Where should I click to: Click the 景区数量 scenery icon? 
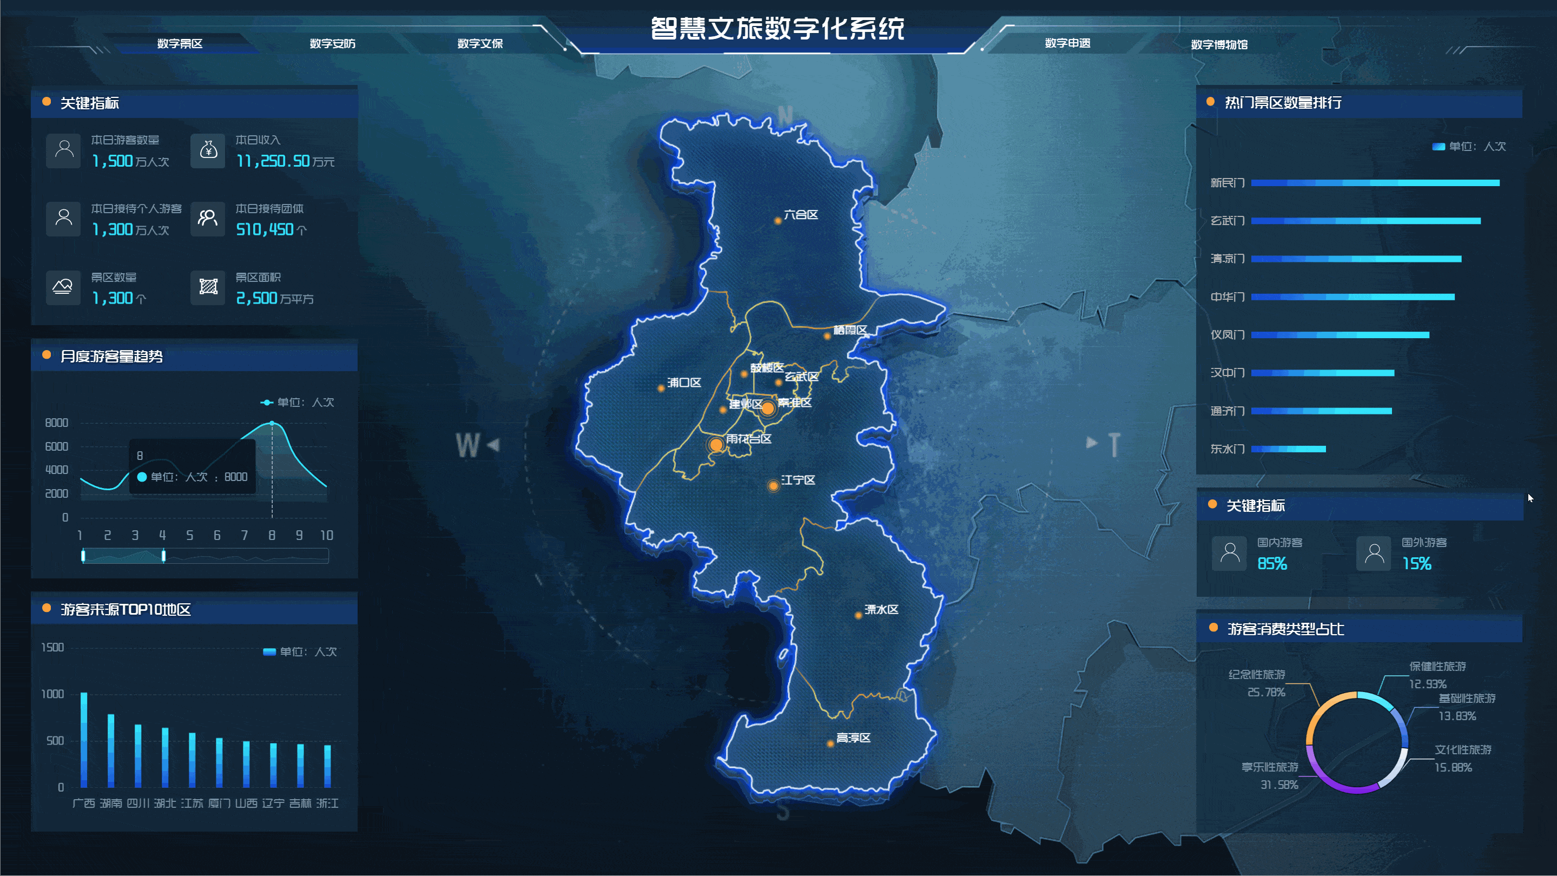coord(63,288)
